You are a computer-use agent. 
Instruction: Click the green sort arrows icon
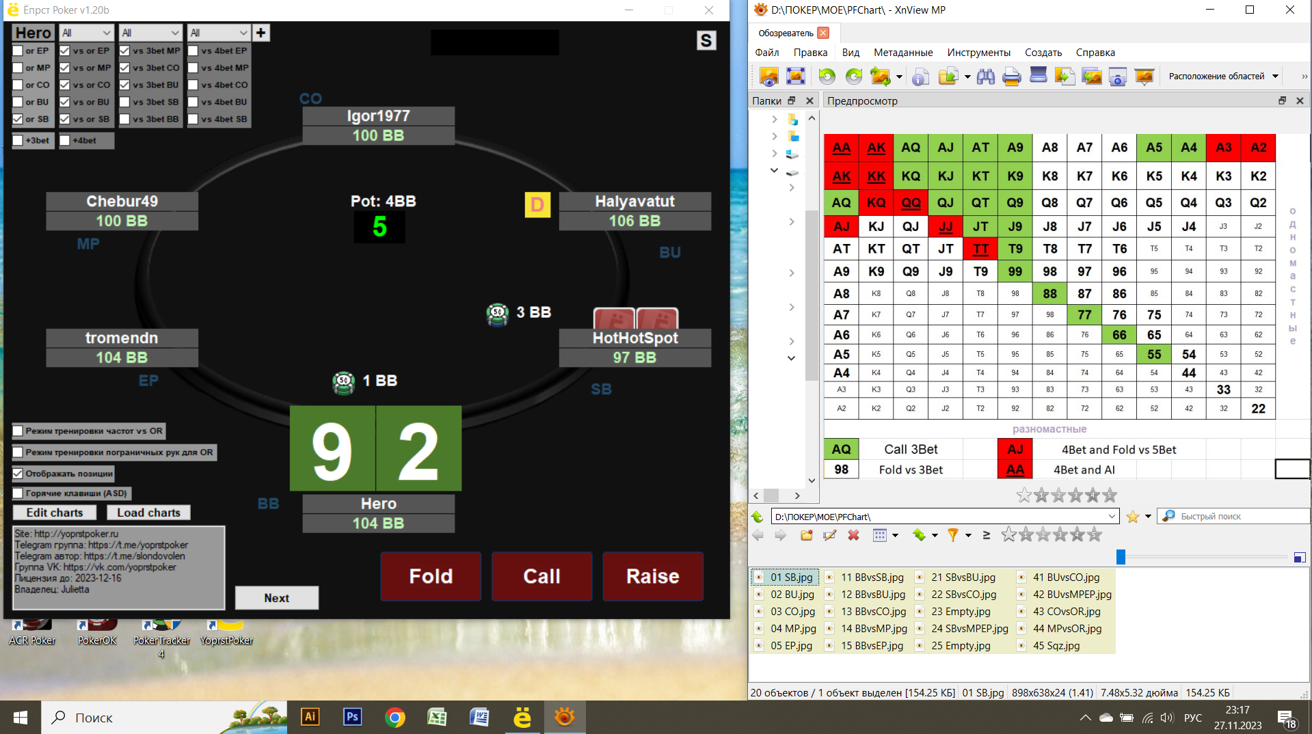[919, 535]
